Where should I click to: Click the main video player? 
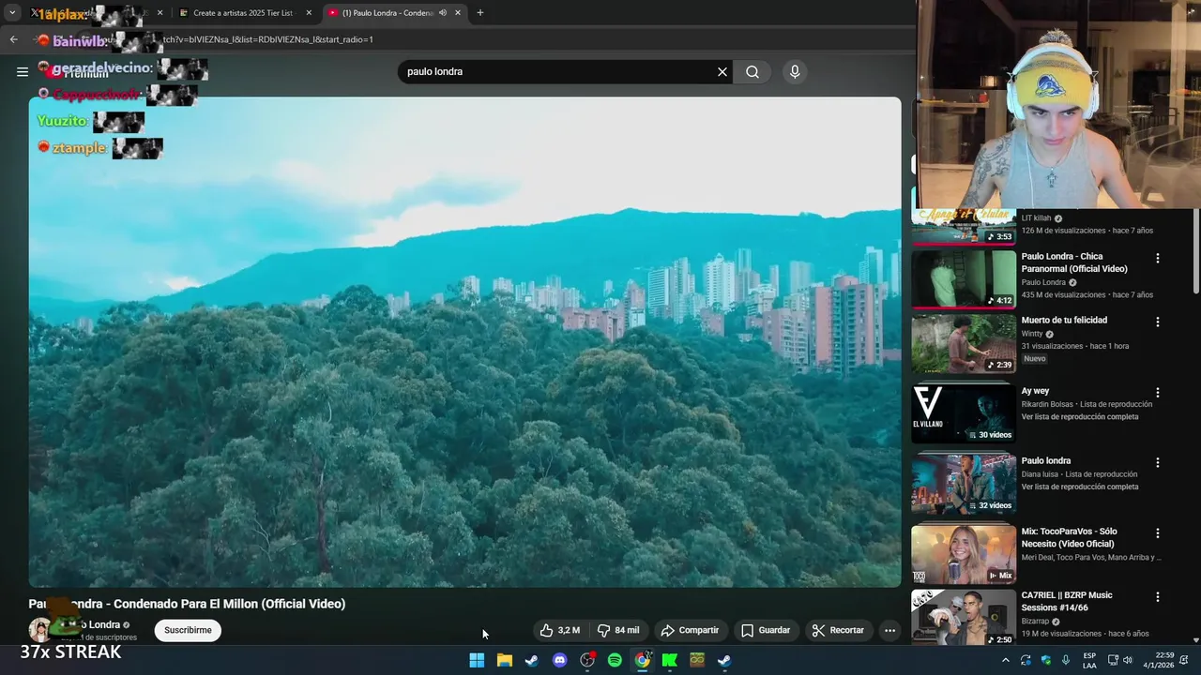pyautogui.click(x=464, y=342)
